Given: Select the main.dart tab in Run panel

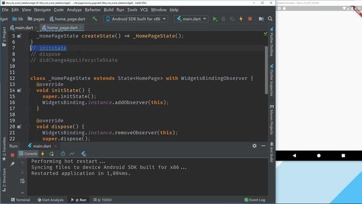Looking at the screenshot, I should point(40,146).
